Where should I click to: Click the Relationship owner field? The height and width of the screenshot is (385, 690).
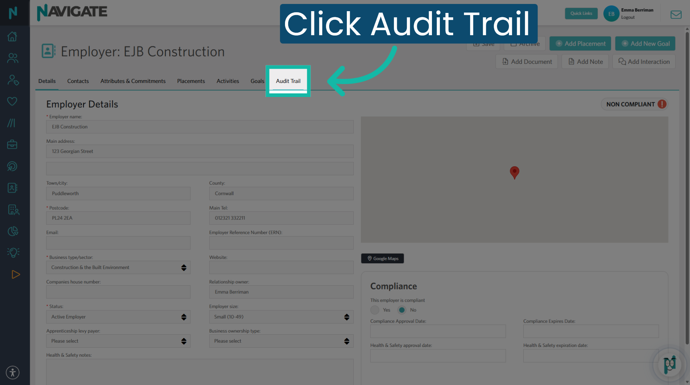pyautogui.click(x=281, y=292)
